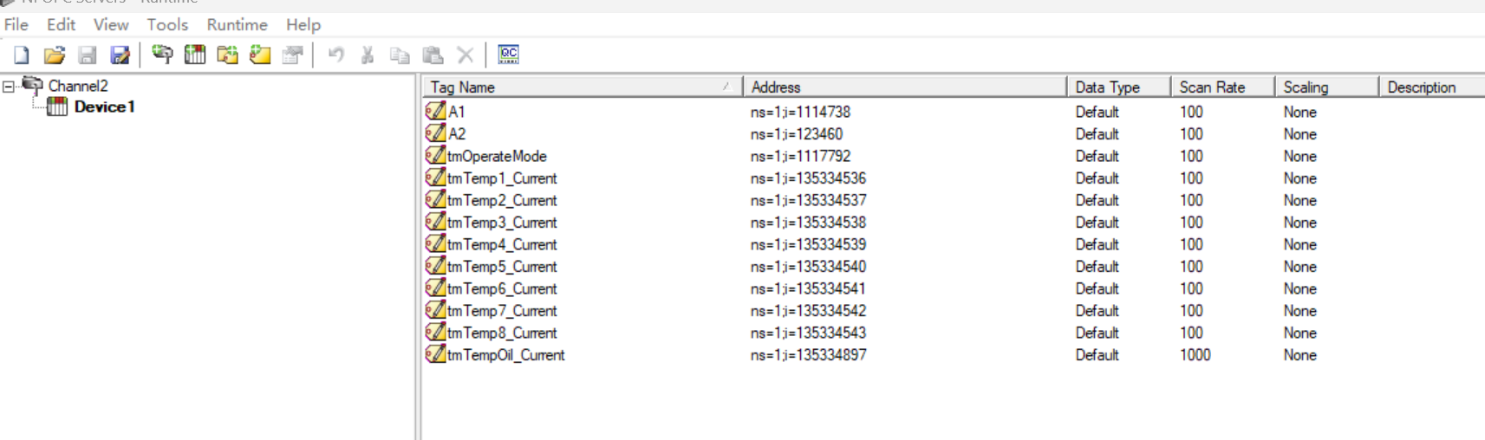The image size is (1485, 440).
Task: Click address ns=1;i=1114738
Action: pos(800,112)
